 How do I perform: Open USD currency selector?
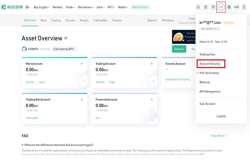pos(236,7)
